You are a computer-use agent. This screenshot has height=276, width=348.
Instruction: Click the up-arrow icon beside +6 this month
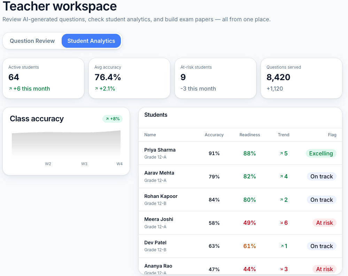[x=10, y=89]
